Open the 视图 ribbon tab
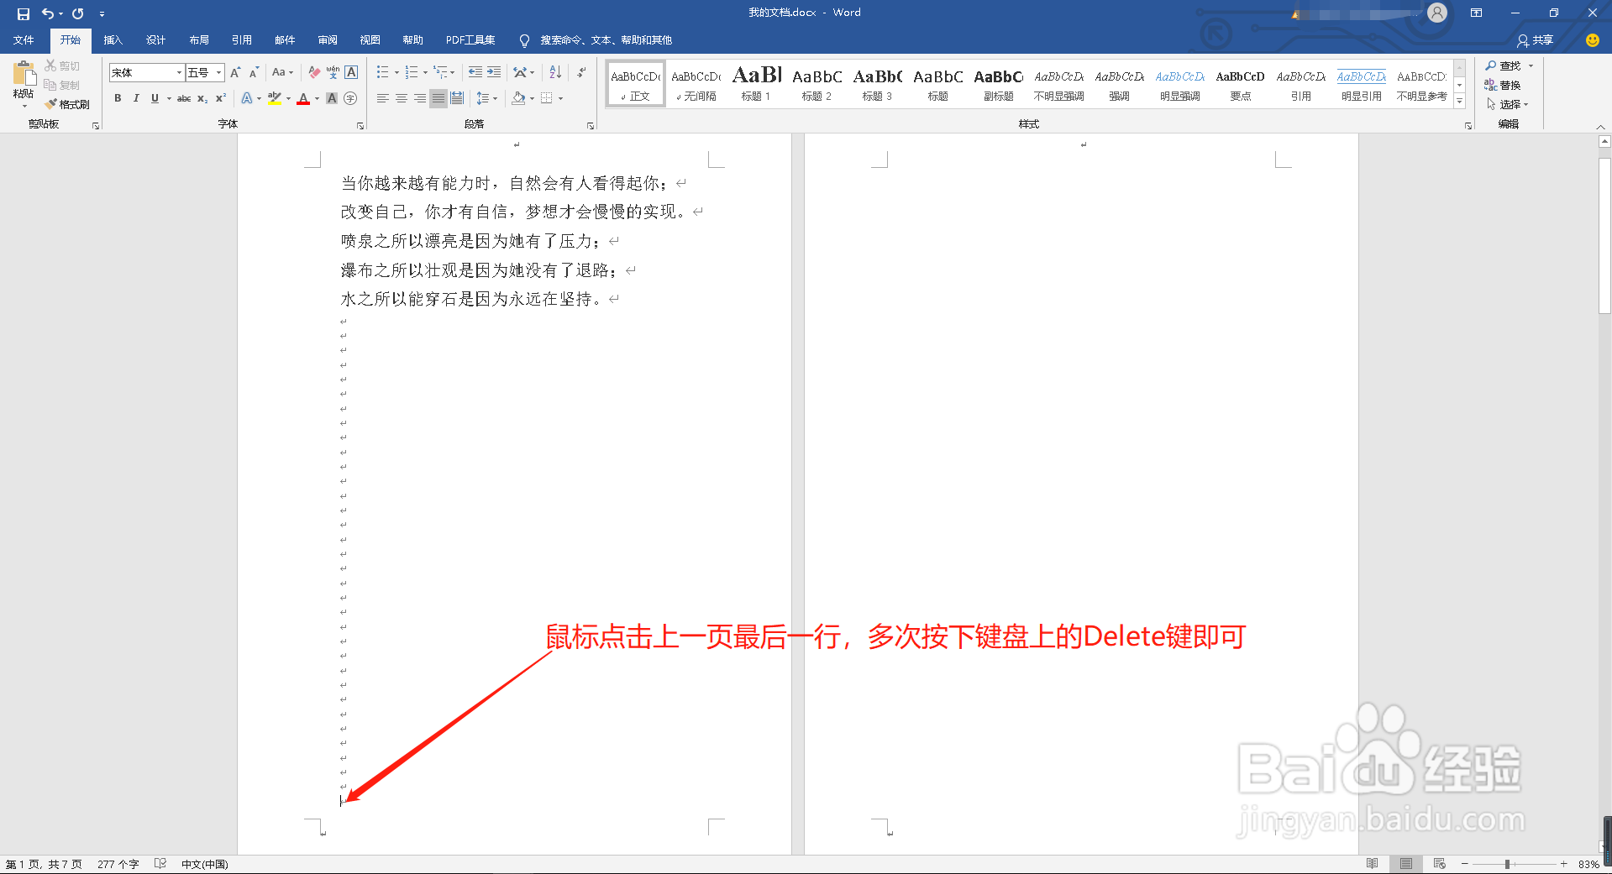Screen dimensions: 1612x874 tap(370, 39)
